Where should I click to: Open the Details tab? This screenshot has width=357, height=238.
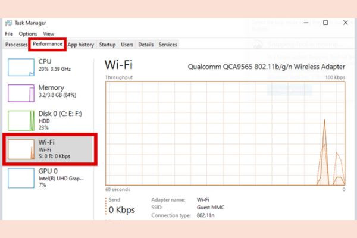[x=146, y=45]
